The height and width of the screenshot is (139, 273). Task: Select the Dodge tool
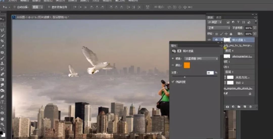(3, 90)
